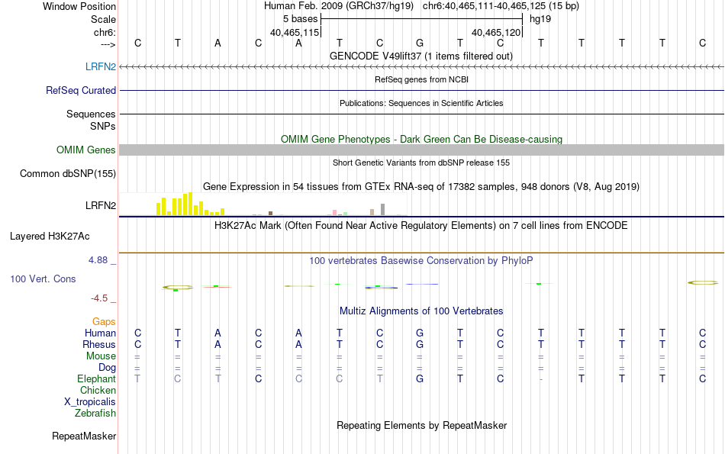
Task: Click the Rhesus species row label
Action: [99, 344]
